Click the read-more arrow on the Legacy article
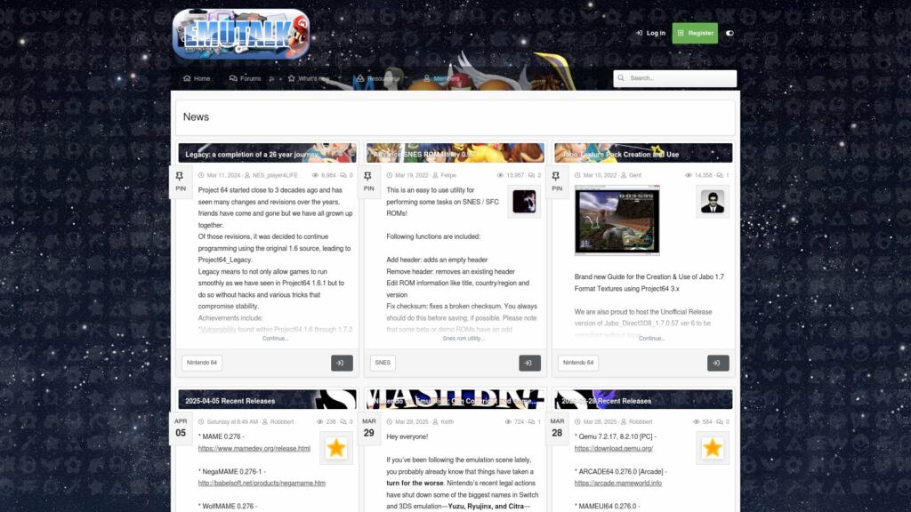 point(342,363)
